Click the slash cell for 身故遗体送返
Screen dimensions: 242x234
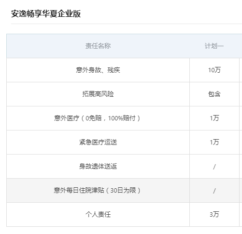point(214,167)
